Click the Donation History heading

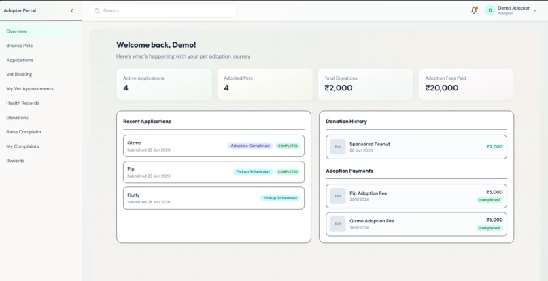(x=346, y=121)
